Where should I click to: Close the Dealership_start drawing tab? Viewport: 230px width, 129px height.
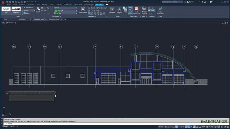tap(46, 19)
